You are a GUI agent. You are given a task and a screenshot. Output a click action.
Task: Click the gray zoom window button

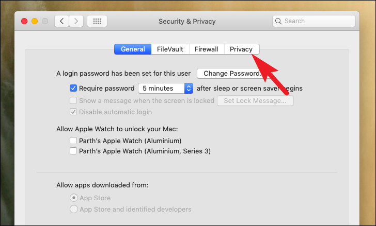(x=45, y=21)
